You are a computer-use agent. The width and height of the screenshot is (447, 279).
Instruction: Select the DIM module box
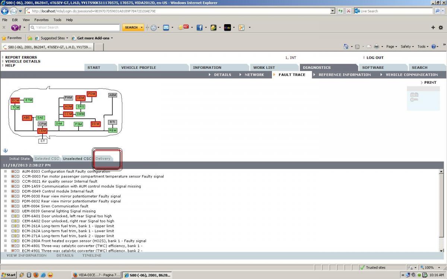[59, 124]
